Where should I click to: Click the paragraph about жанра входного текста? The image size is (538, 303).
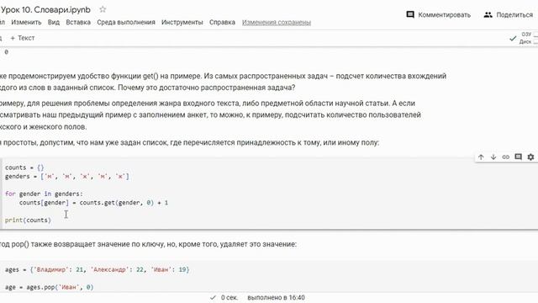210,115
